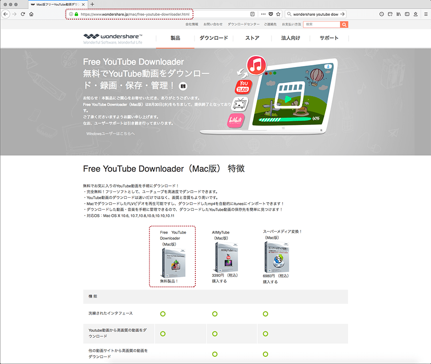The width and height of the screenshot is (431, 364).
Task: Click the browser URL address field
Action: (x=135, y=14)
